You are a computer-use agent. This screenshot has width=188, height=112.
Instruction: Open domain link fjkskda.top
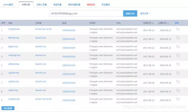tap(14, 38)
